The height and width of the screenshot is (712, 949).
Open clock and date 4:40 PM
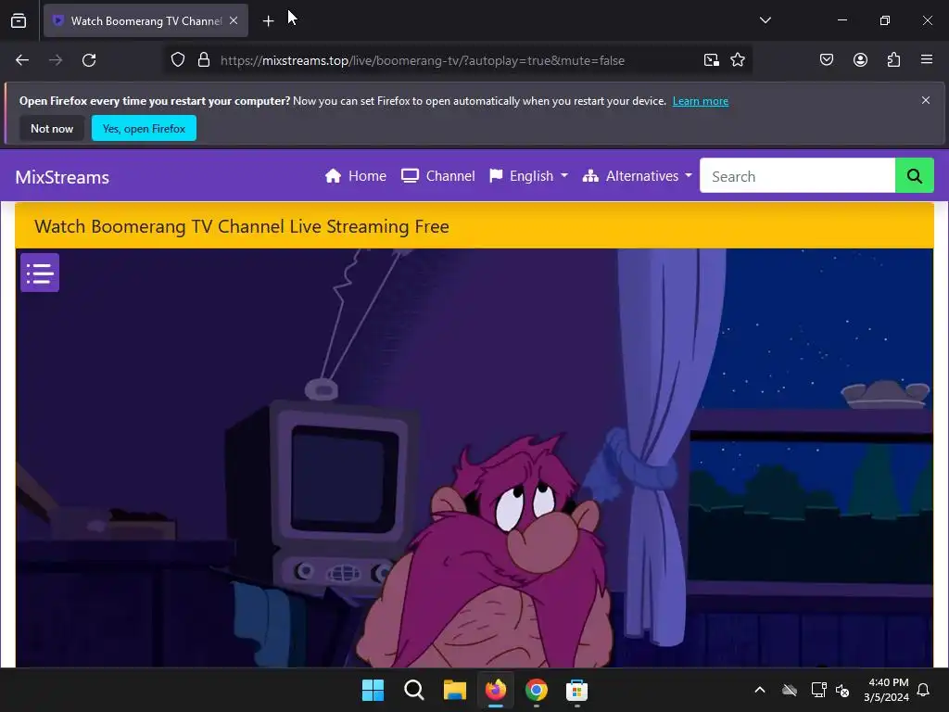click(886, 690)
